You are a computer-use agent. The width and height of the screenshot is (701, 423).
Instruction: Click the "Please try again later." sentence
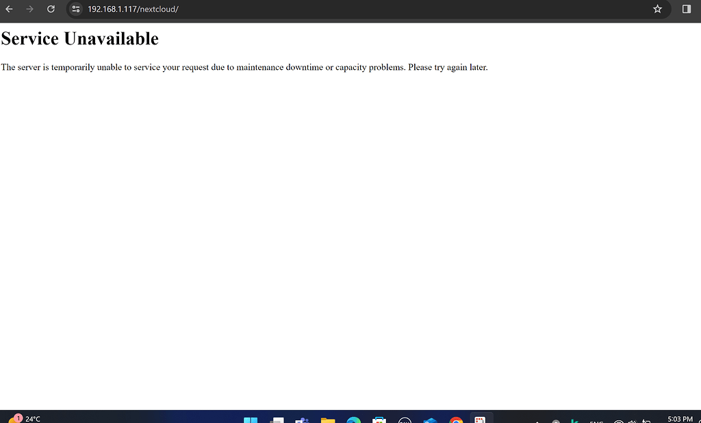[x=448, y=67]
